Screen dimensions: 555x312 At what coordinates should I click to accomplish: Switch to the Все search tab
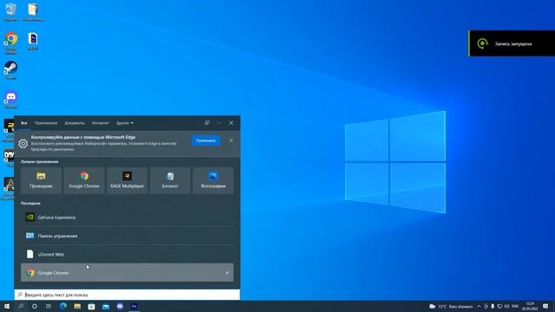pos(23,123)
